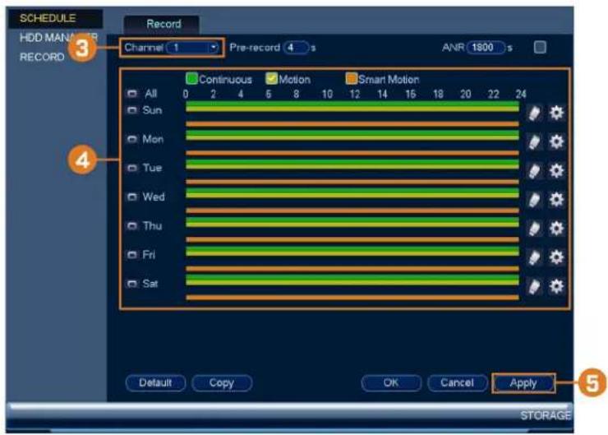This screenshot has height=435, width=608.
Task: Open gear settings for Sat row
Action: point(556,286)
